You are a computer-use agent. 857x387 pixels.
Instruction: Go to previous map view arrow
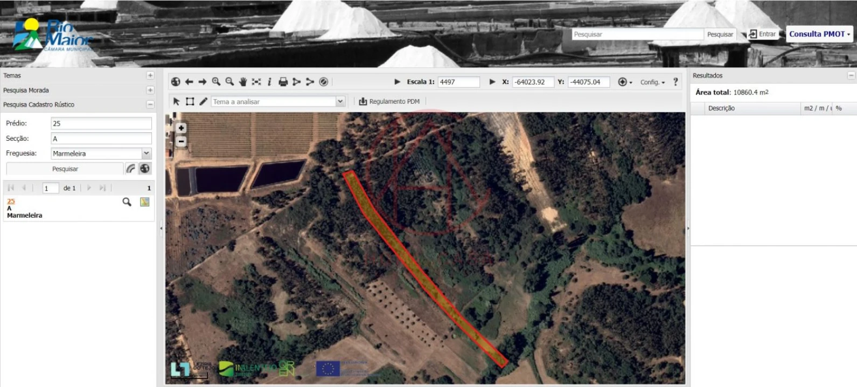(x=189, y=82)
